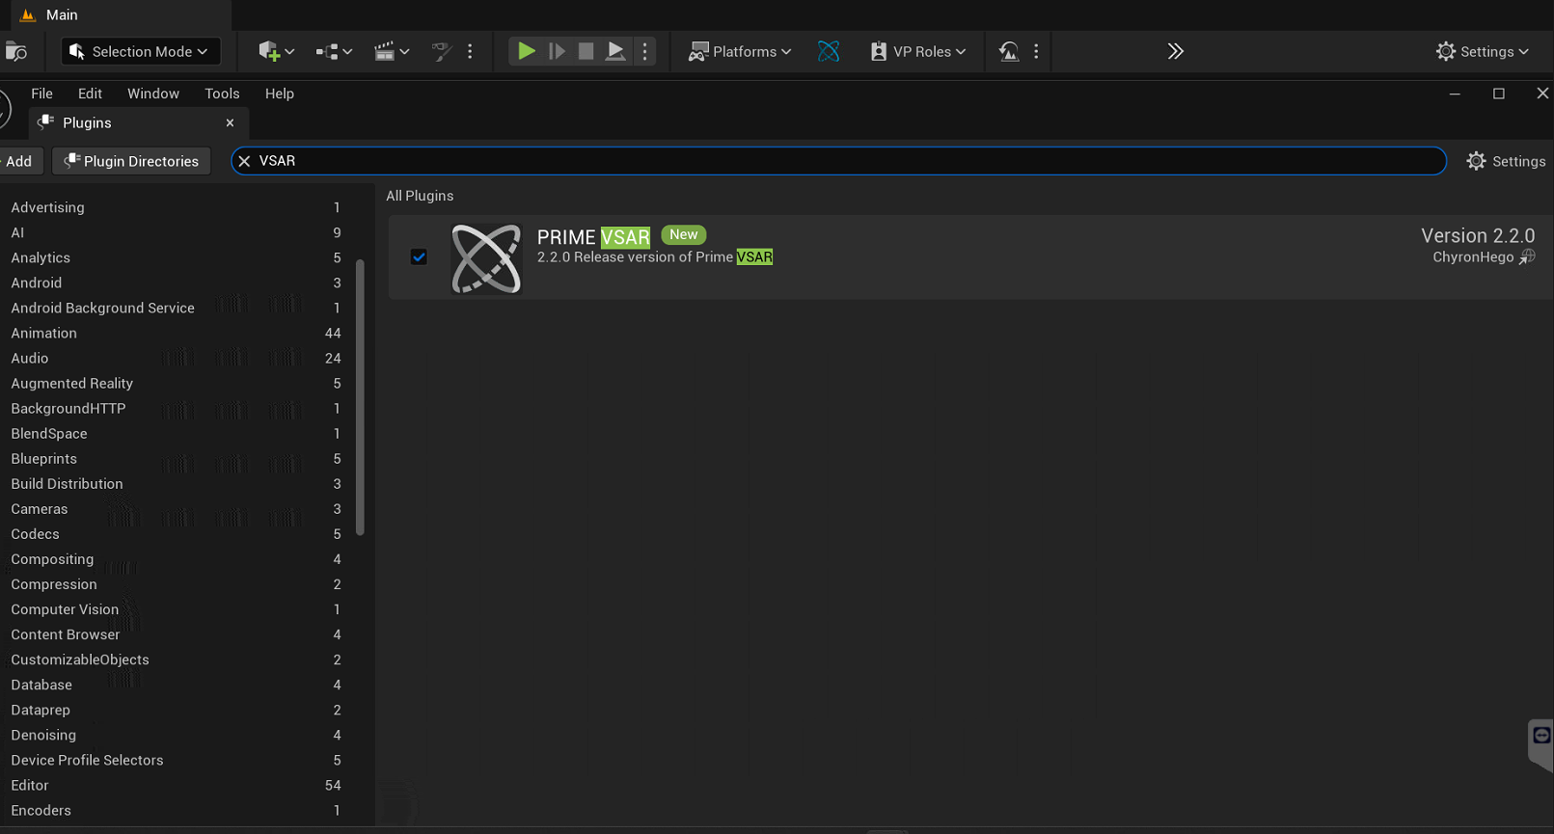This screenshot has width=1554, height=834.
Task: Stop the play session
Action: pyautogui.click(x=586, y=51)
